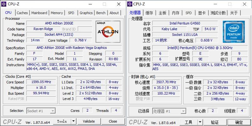The image size is (252, 126).
Task: Click the Close button at bottom of left window
Action: pos(113,122)
